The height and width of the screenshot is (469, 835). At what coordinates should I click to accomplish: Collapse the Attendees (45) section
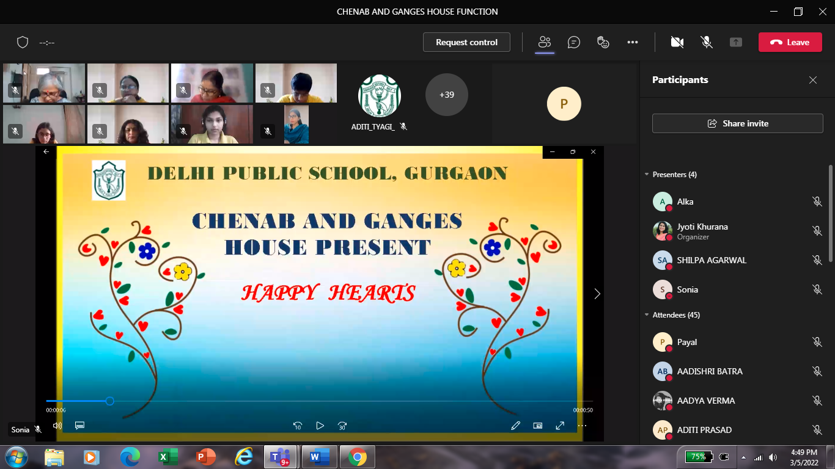(647, 315)
